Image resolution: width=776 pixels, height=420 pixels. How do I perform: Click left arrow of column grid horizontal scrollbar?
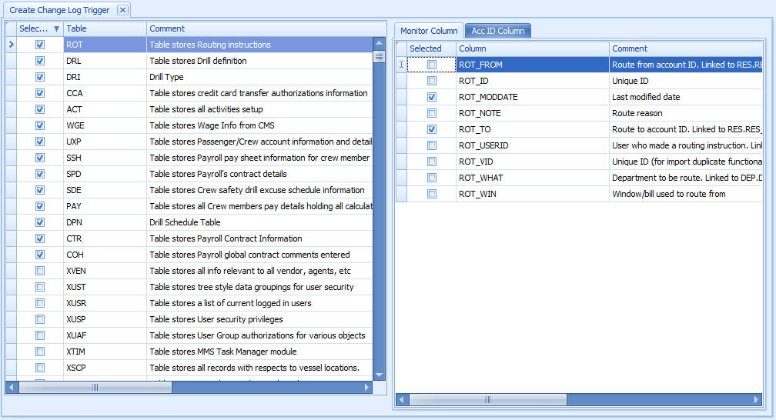[402, 400]
